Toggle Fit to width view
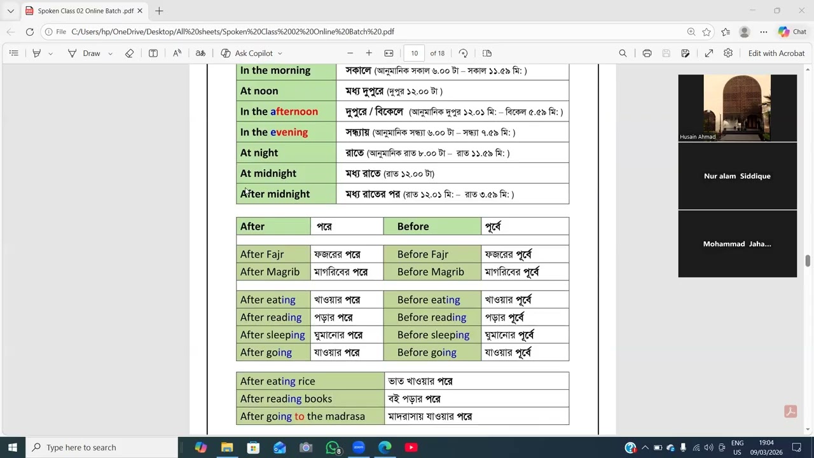814x458 pixels. coord(389,53)
